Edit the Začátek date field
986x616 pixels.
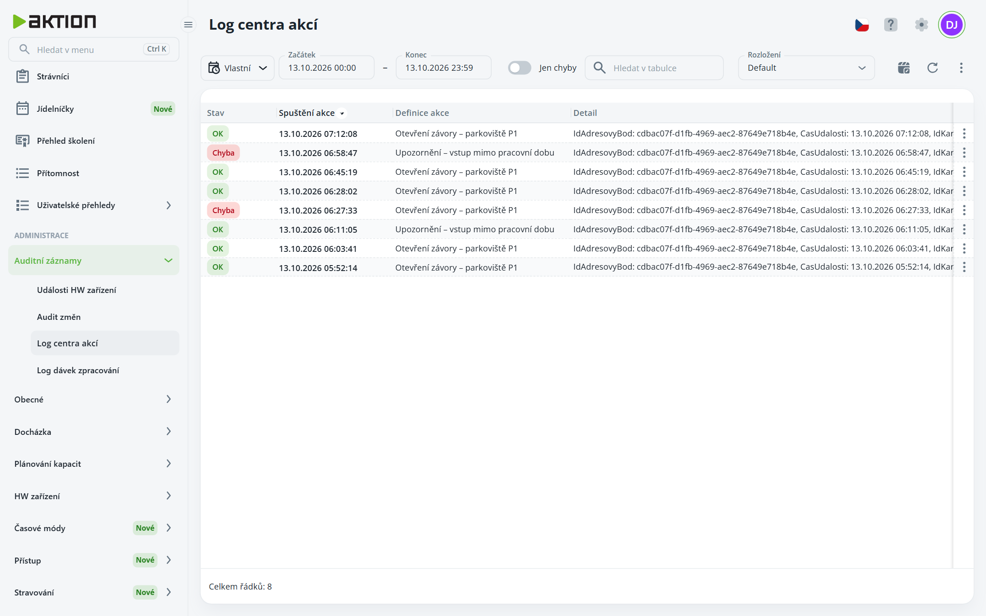(x=326, y=68)
